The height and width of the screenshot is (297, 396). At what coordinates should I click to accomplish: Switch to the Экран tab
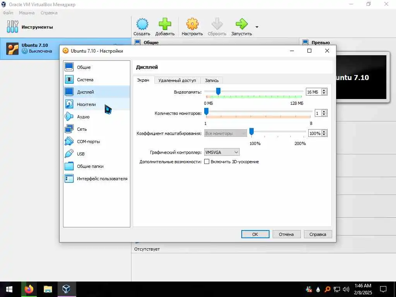(x=143, y=80)
